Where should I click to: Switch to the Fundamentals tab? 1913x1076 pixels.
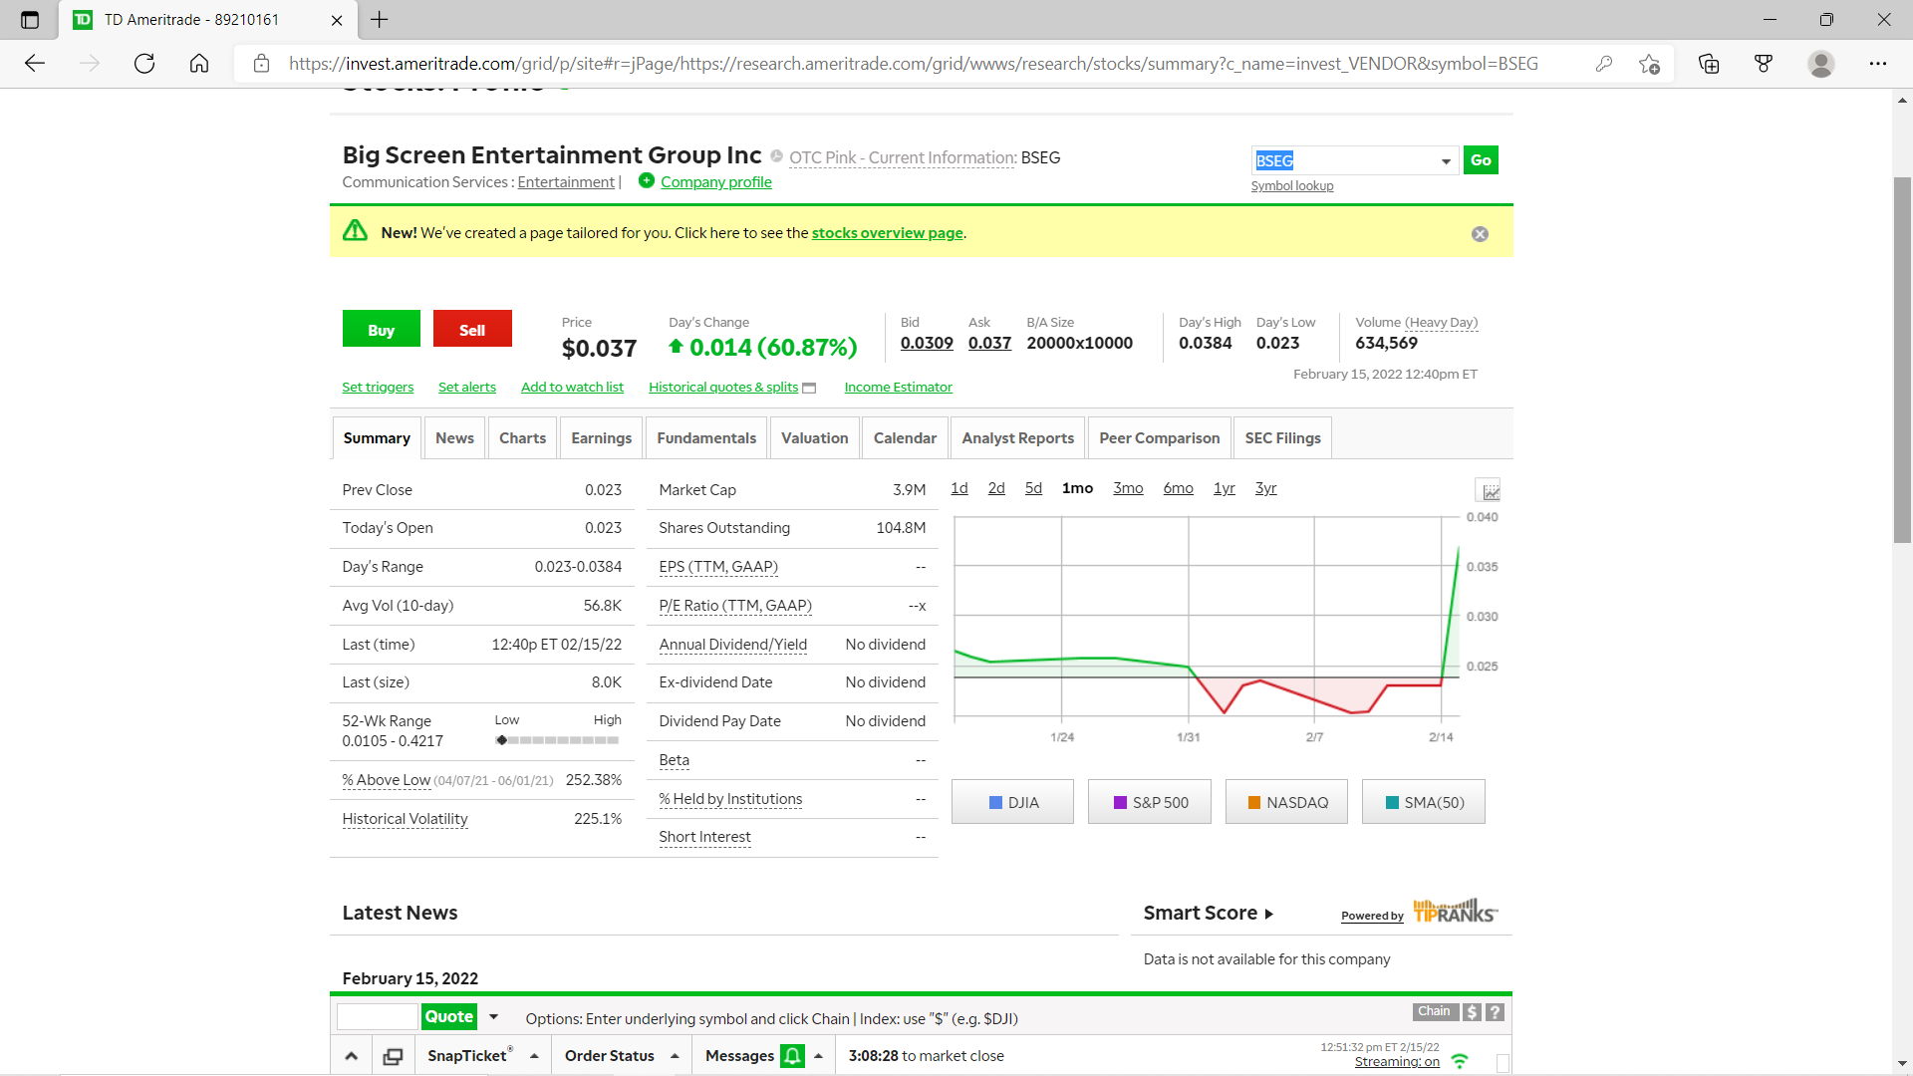[705, 438]
